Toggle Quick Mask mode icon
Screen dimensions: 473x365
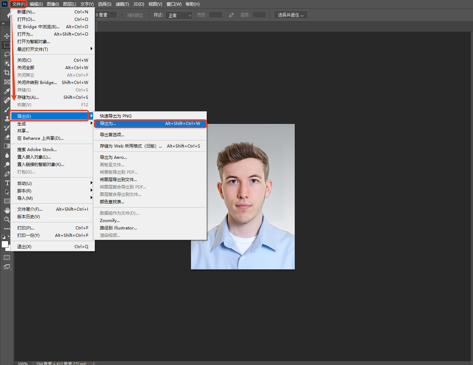(x=7, y=257)
